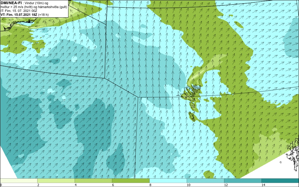299x187 pixels.
Task: Click the '12' label on the color scale
Action: pyautogui.click(x=226, y=185)
